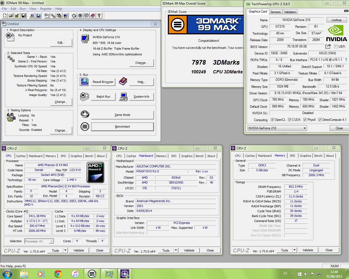Click Edit... in Project Description
Image resolution: width=349 pixels, height=279 pixels.
[x=61, y=43]
